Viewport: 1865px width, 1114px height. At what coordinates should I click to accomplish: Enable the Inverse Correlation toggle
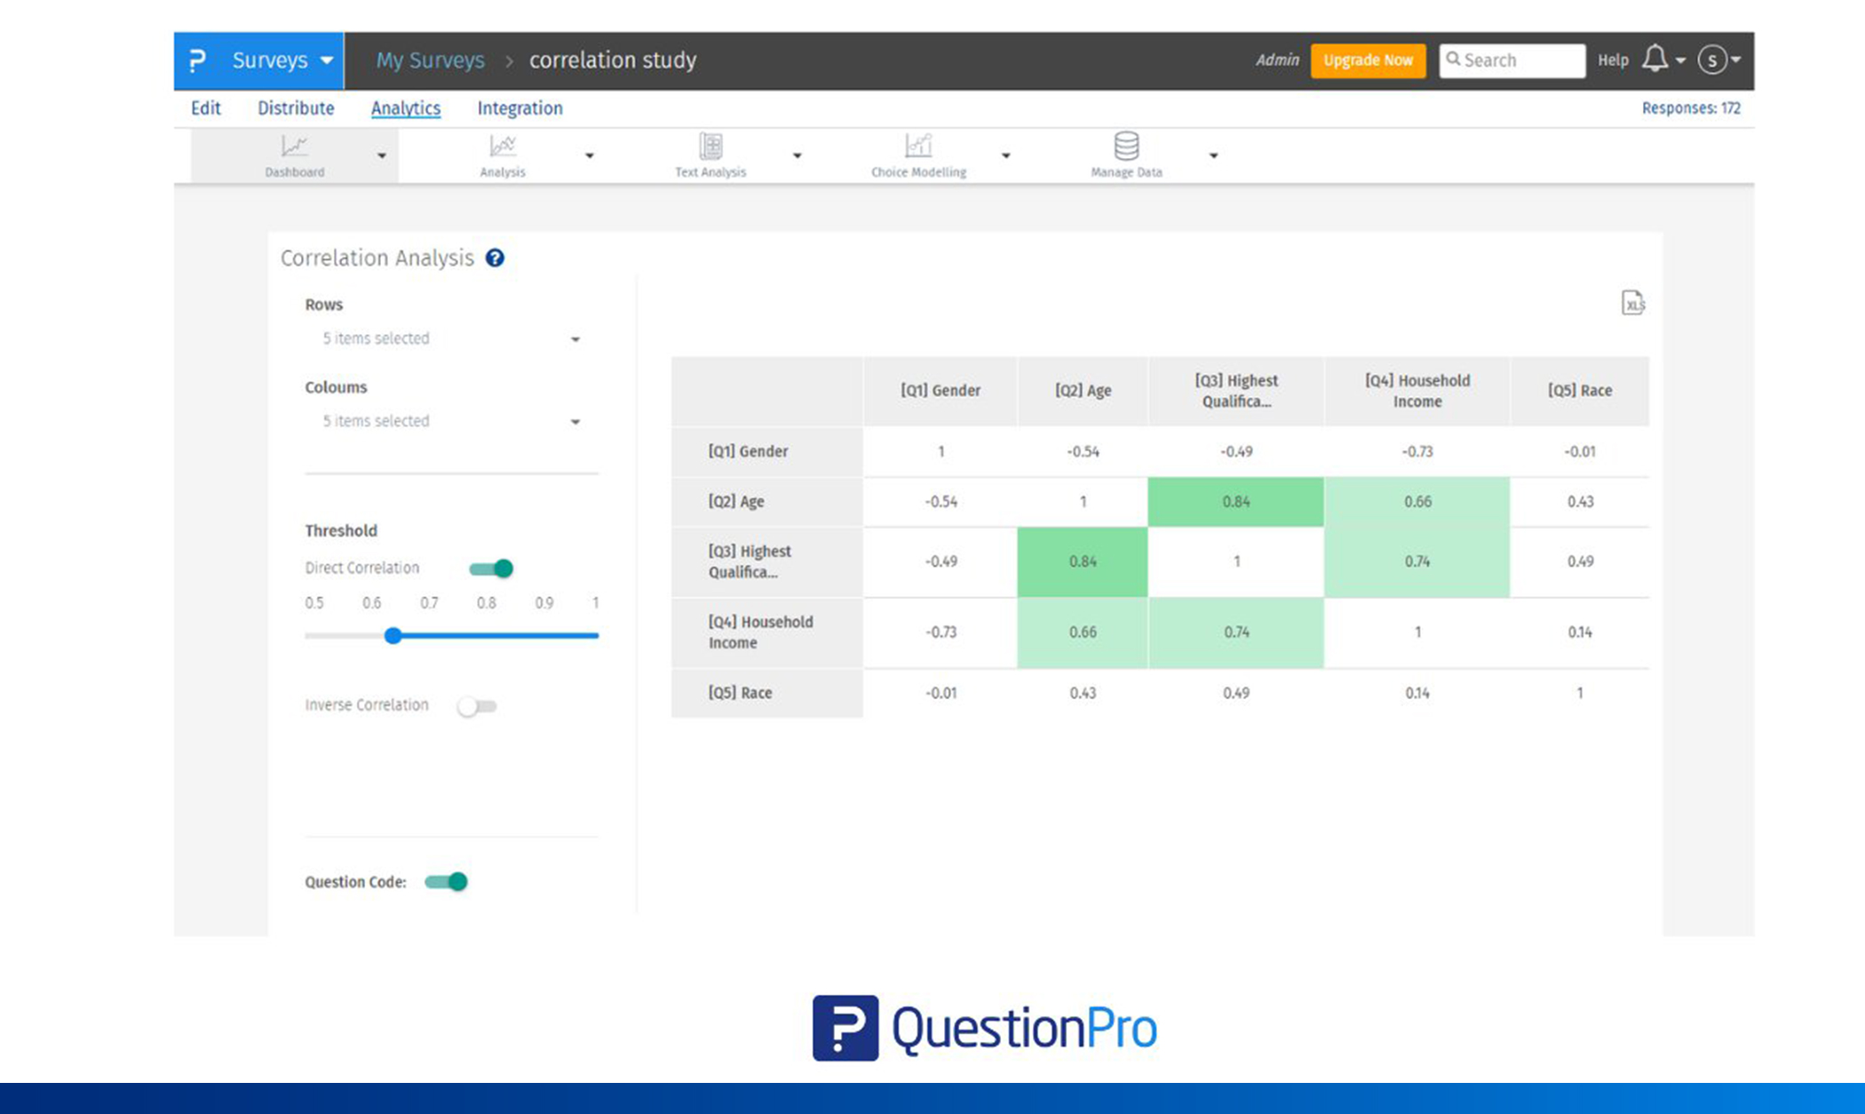(x=477, y=706)
